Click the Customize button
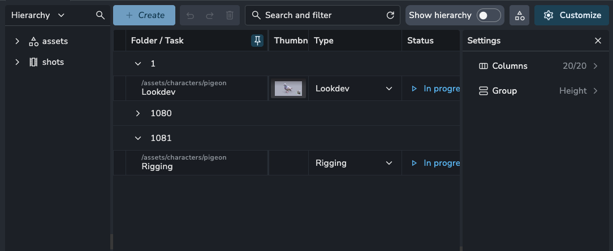 pos(572,15)
